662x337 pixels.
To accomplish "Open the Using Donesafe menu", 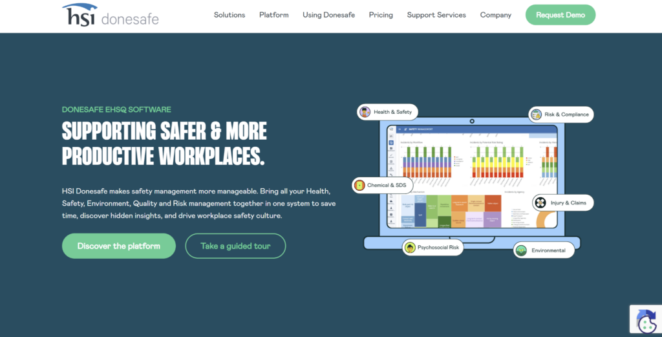I will click(328, 15).
